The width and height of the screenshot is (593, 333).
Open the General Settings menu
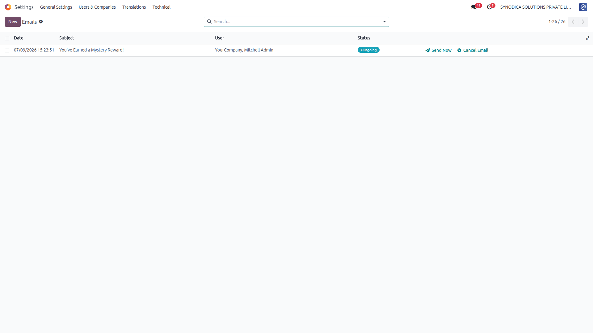[56, 7]
